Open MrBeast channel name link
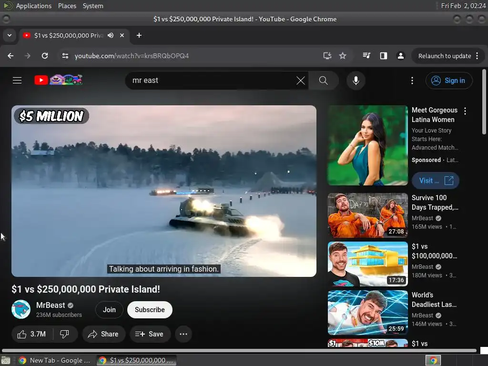 51,305
